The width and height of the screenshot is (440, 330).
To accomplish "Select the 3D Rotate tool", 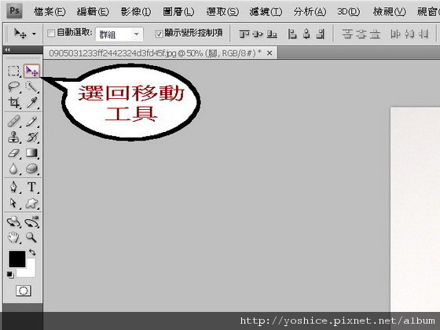I will (x=13, y=222).
